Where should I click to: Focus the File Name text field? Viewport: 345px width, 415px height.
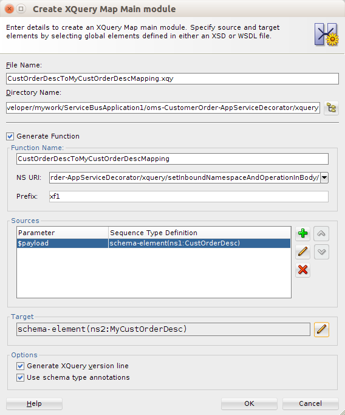(x=172, y=78)
